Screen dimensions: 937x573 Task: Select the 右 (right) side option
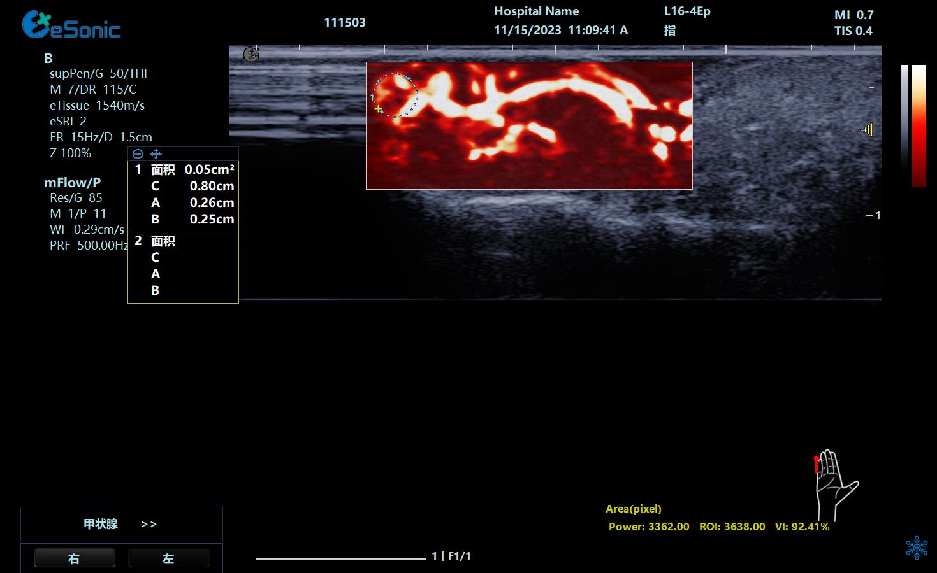click(x=74, y=558)
